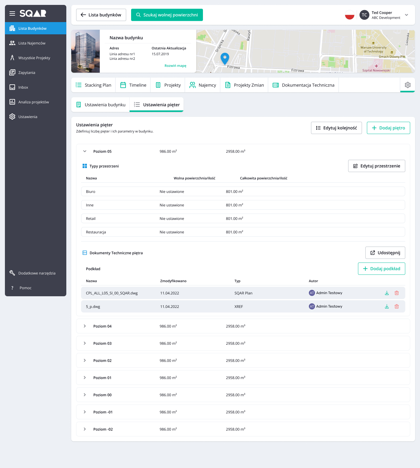This screenshot has width=420, height=468.
Task: Click the map location pin marker
Action: coord(225,58)
